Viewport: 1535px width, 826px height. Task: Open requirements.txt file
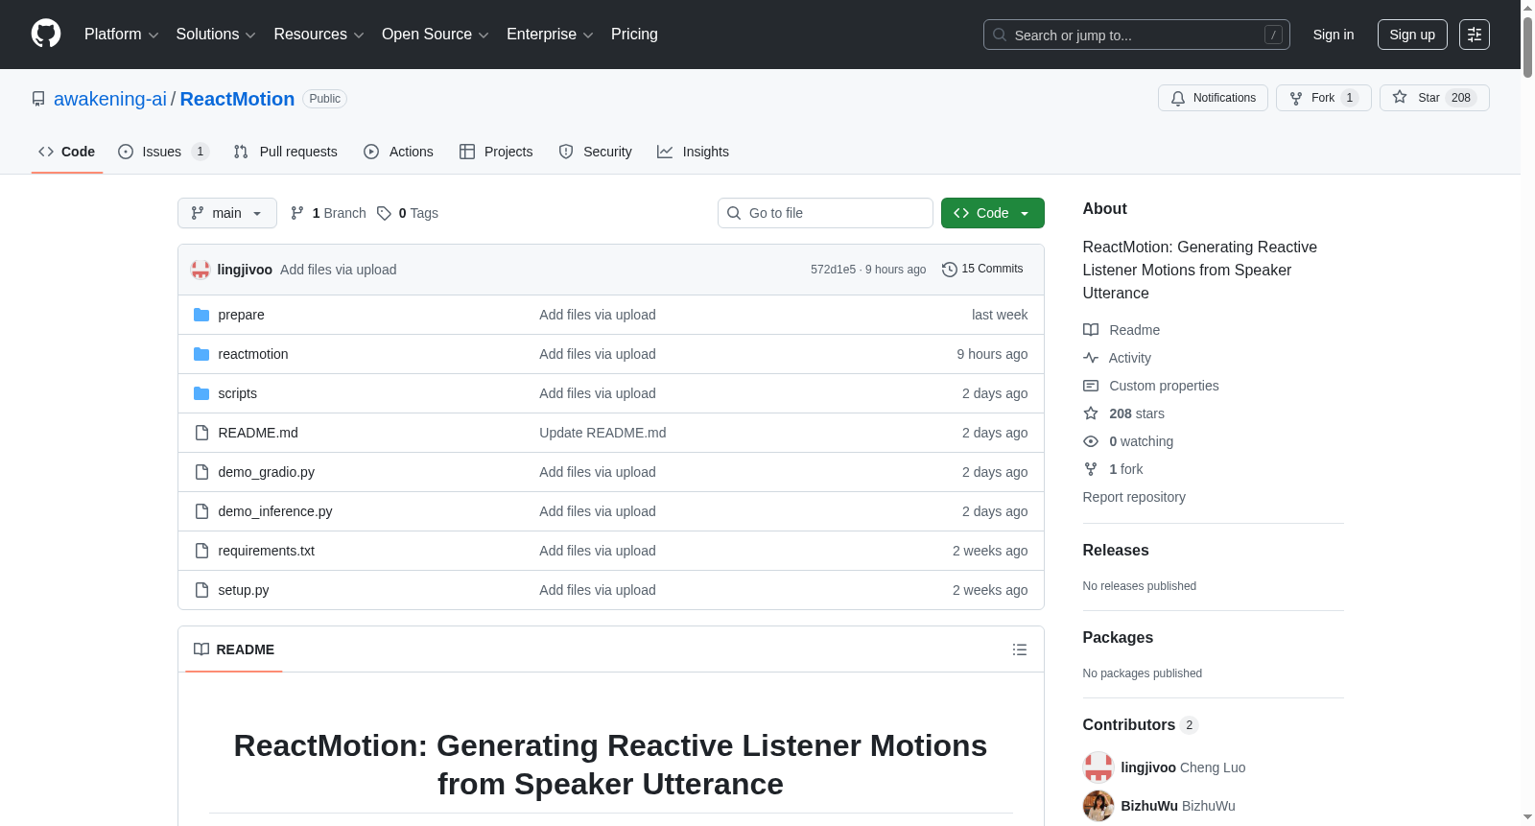[x=267, y=551]
